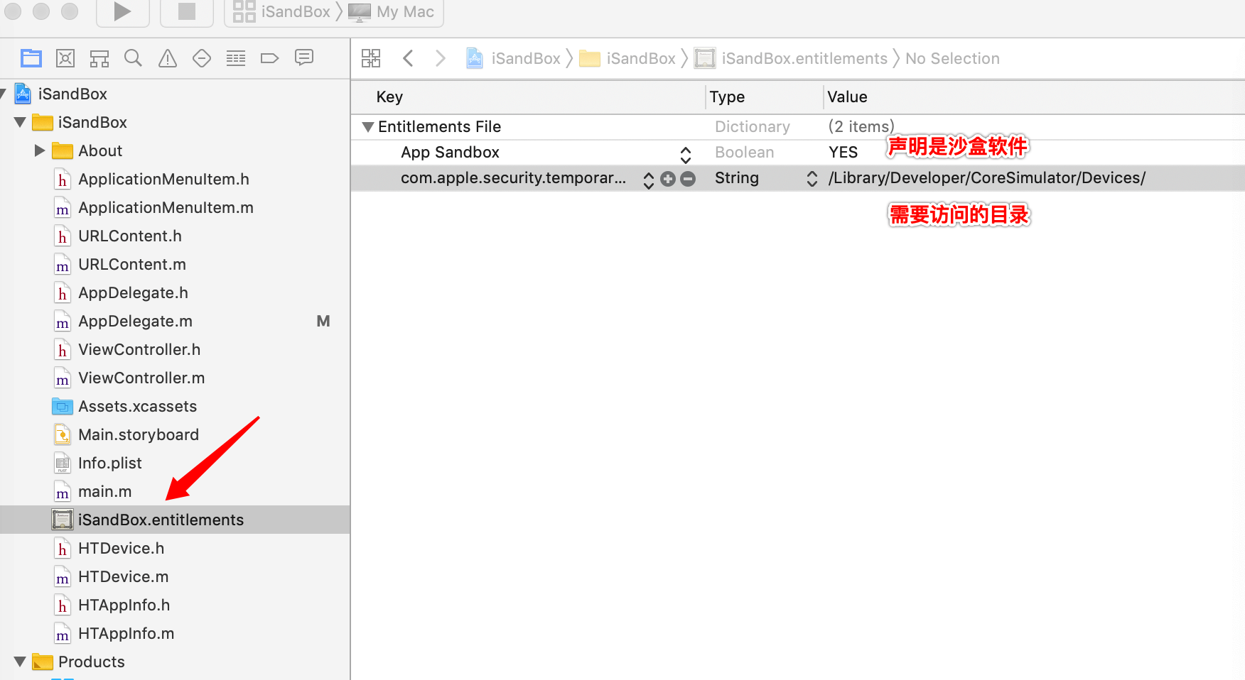Open Main.storyboard
Screen dimensions: 1245x680
tap(139, 434)
